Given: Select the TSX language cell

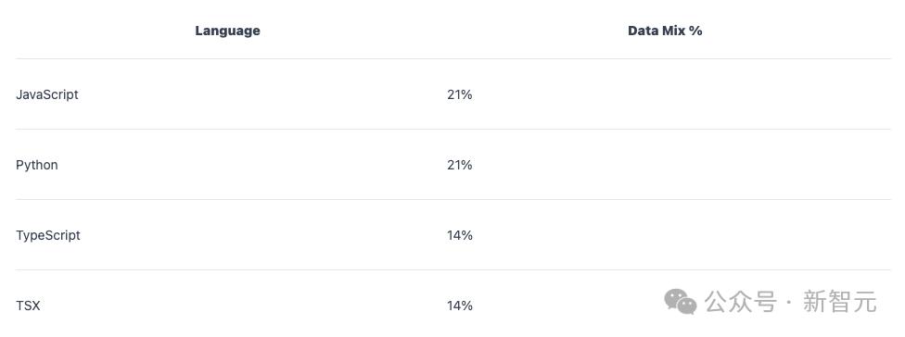Looking at the screenshot, I should click(x=28, y=306).
